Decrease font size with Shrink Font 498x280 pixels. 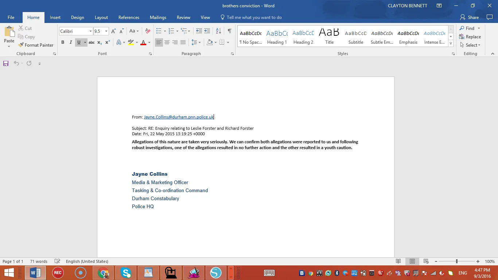121,31
